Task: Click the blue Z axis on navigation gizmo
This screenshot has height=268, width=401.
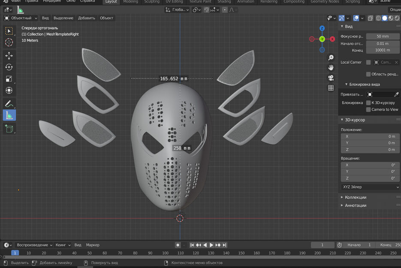Action: point(322,28)
